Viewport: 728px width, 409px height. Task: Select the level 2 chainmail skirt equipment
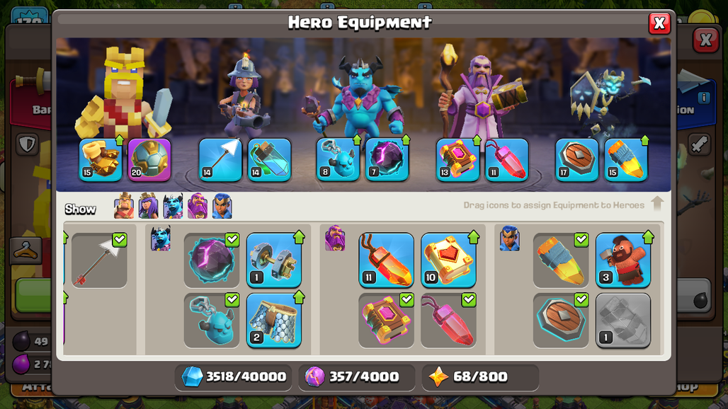pos(274,321)
